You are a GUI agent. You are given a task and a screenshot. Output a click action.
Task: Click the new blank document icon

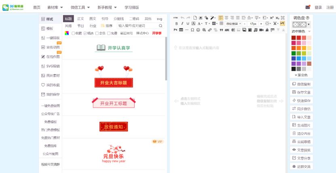195,18
